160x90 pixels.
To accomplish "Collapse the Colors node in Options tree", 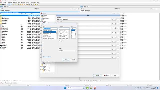I will [41, 21].
